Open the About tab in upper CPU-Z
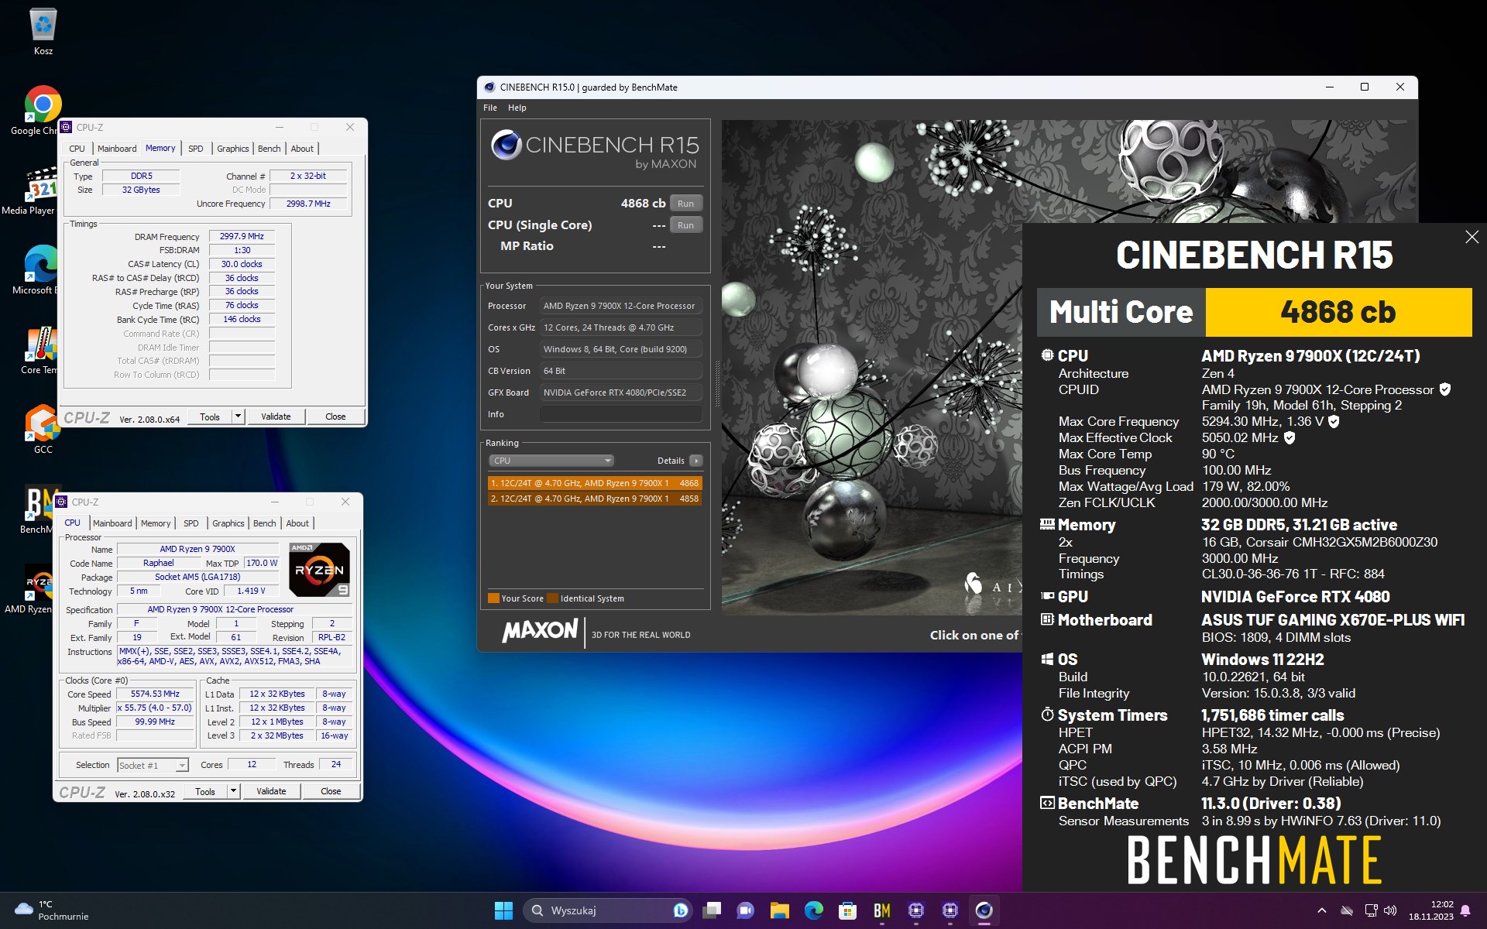Viewport: 1487px width, 929px height. (x=302, y=149)
